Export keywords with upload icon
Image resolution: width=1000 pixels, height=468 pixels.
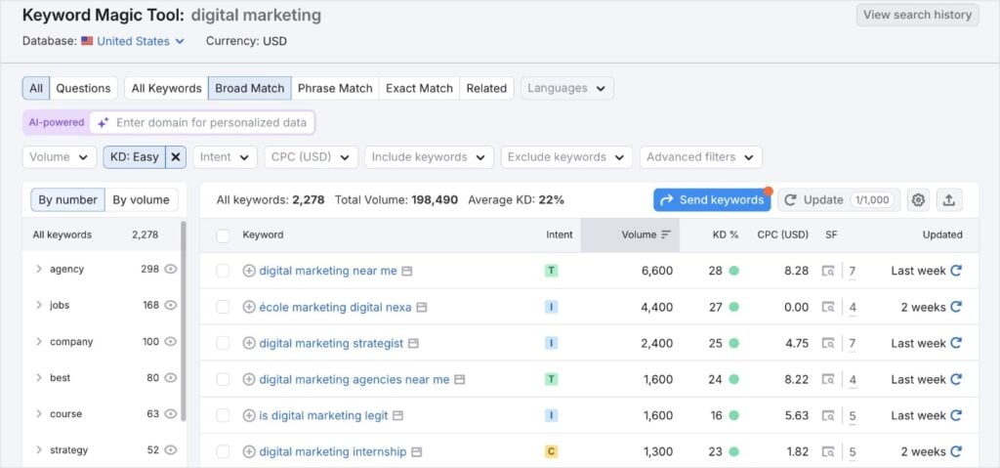coord(949,200)
